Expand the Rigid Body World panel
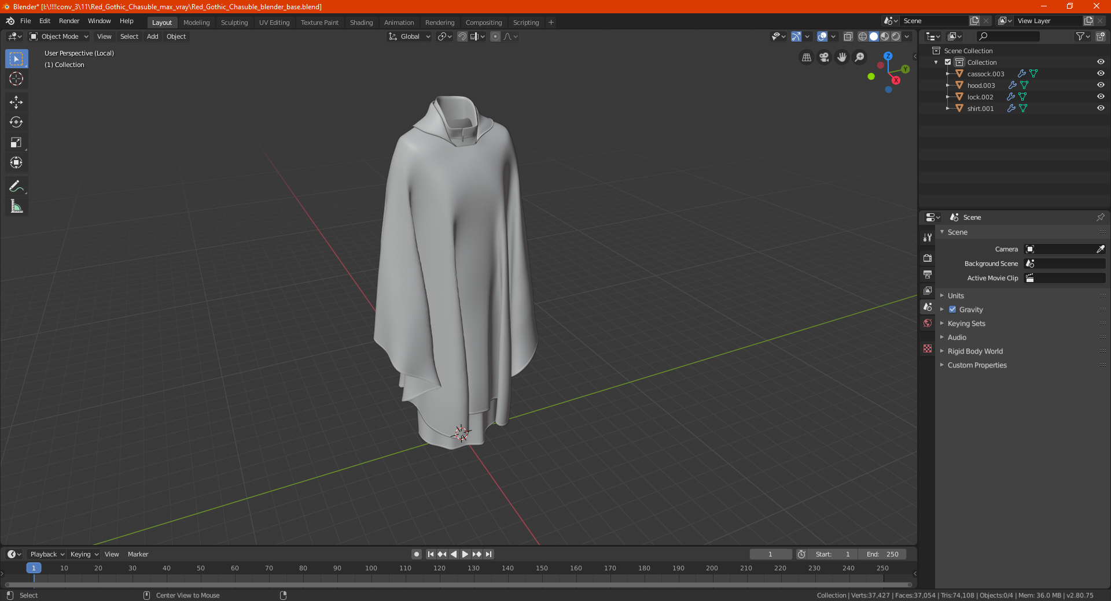The width and height of the screenshot is (1111, 601). point(975,351)
